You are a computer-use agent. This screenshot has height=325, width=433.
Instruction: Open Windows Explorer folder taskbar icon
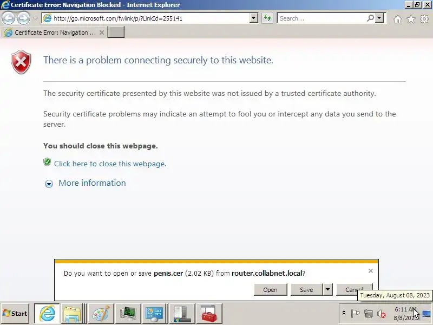(x=72, y=314)
